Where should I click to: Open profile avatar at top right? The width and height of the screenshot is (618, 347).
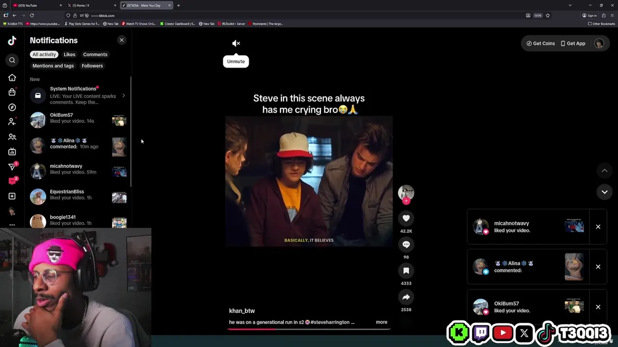[x=599, y=43]
